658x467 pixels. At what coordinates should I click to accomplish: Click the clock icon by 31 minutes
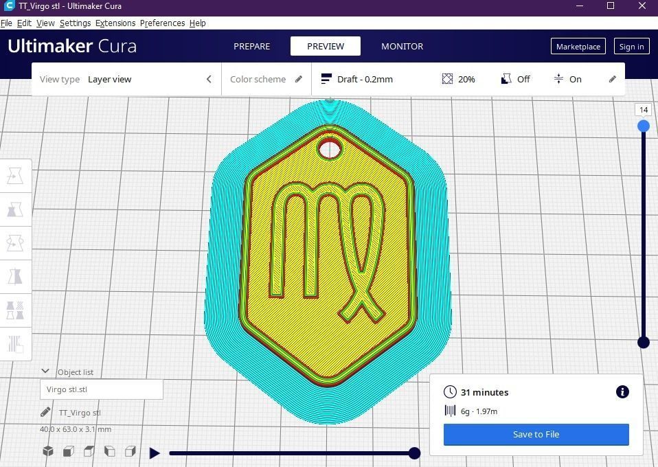tap(450, 392)
